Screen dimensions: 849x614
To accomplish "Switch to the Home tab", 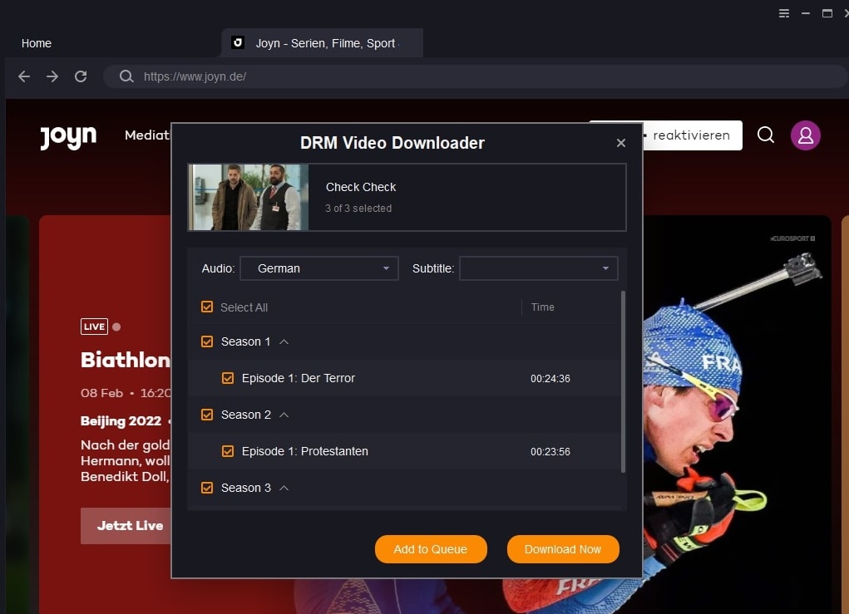I will pyautogui.click(x=37, y=43).
